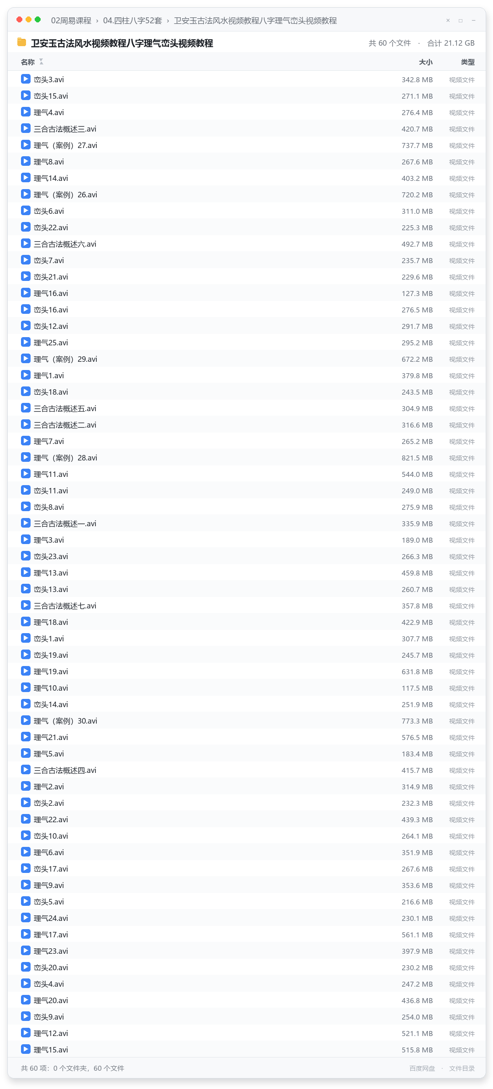
Task: Click the file icon of 三合古法概述七.avi
Action: (x=26, y=605)
